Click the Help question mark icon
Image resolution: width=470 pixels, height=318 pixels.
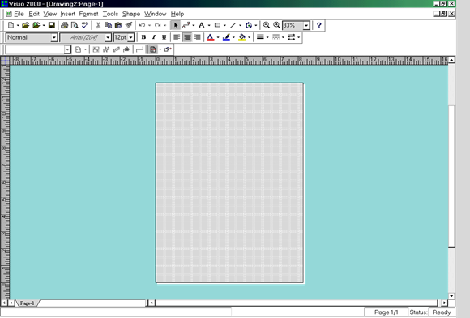(x=319, y=25)
